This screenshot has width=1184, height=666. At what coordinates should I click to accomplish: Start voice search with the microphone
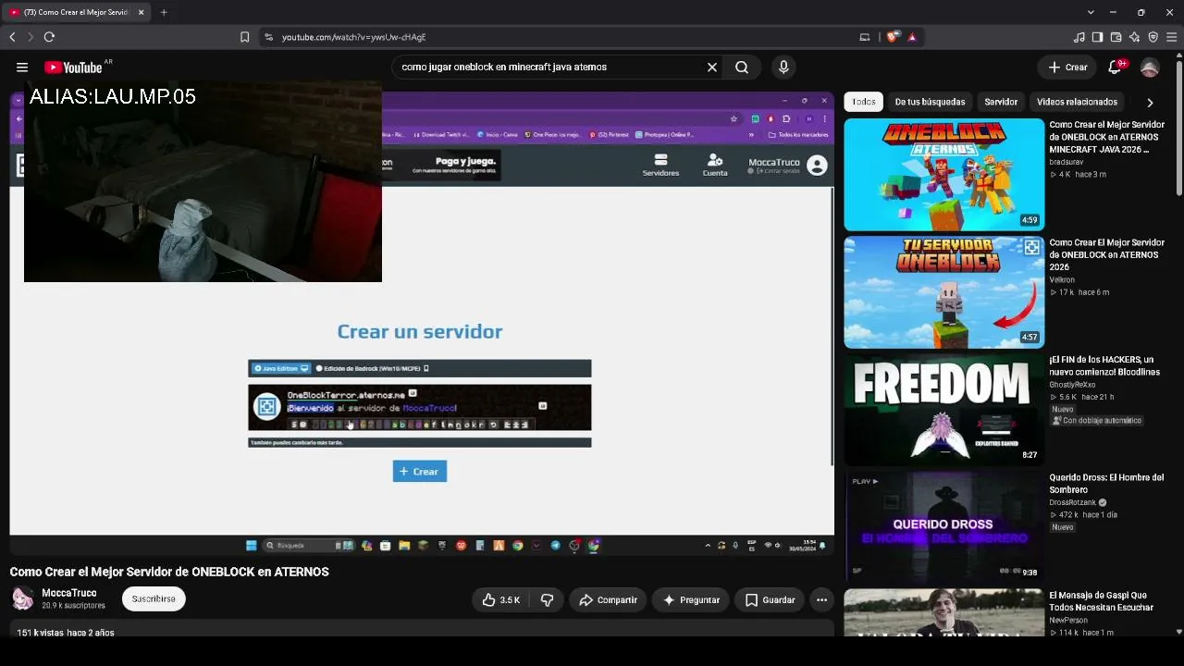(783, 67)
